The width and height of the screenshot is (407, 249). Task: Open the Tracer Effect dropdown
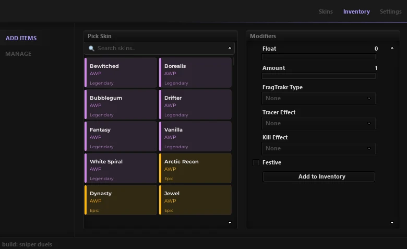point(319,123)
